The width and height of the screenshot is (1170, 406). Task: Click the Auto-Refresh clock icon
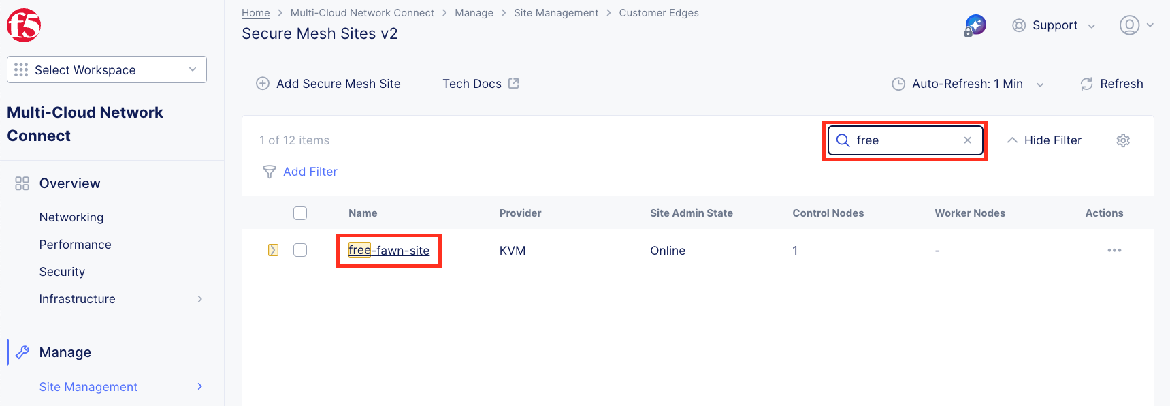pyautogui.click(x=898, y=84)
